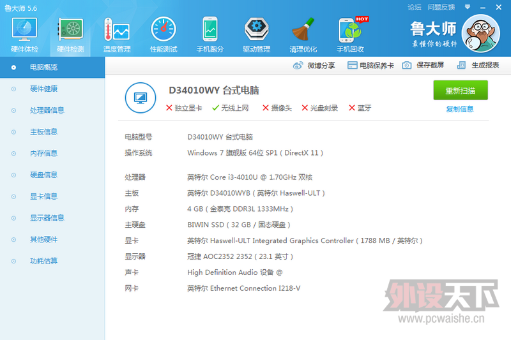Minimize the 鲁大师 window
This screenshot has height=340, width=511.
click(483, 7)
